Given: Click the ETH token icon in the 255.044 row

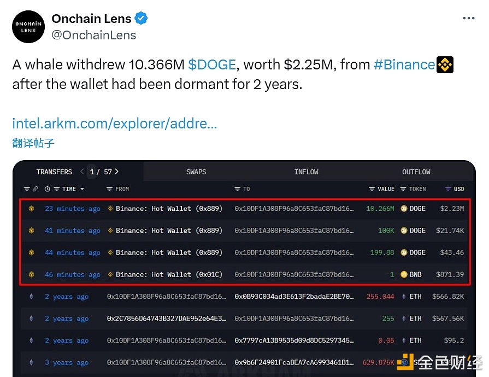Looking at the screenshot, I should 404,297.
